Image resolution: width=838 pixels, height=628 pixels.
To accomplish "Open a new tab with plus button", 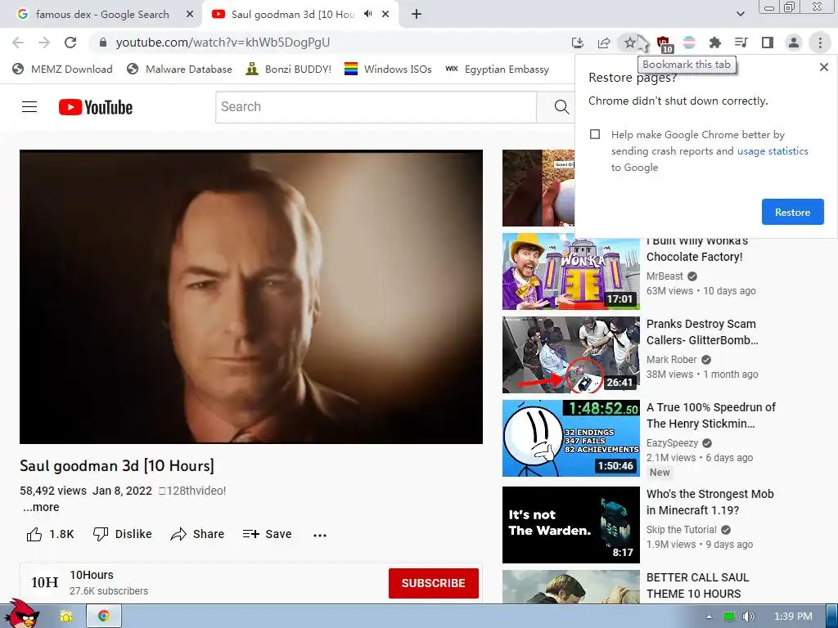I will [x=417, y=15].
